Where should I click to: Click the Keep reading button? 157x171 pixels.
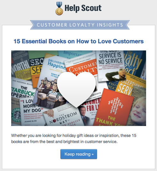[x=79, y=154]
